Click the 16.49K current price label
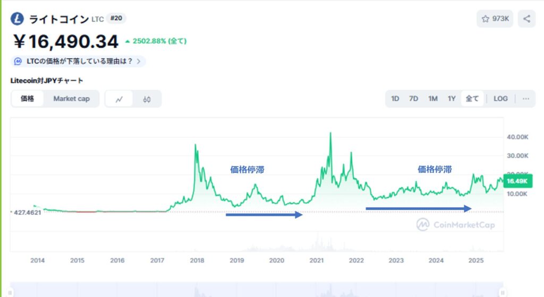This screenshot has width=544, height=297. click(517, 181)
